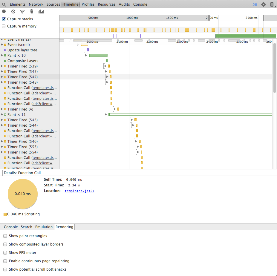
Task: Click the dock side toggle icon
Action: pyautogui.click(x=272, y=4)
